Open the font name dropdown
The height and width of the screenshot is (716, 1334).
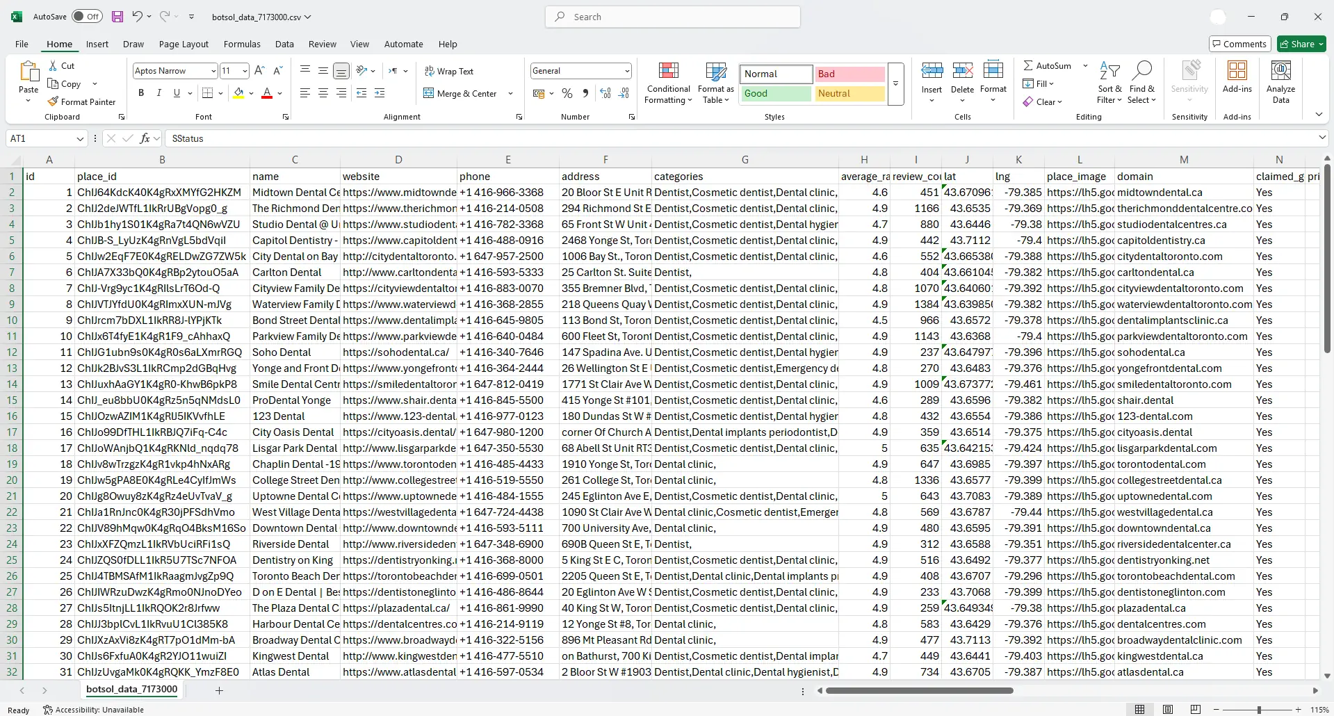pos(213,71)
